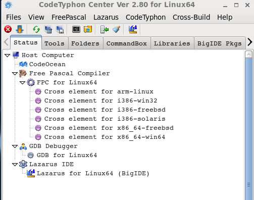This screenshot has width=254, height=200.
Task: Collapse the GDB Debugger tree node
Action: click(x=15, y=146)
